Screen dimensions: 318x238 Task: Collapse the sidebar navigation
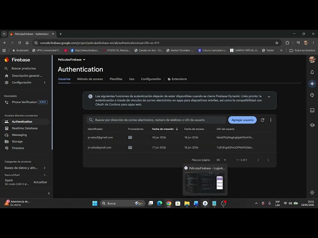coord(49,193)
